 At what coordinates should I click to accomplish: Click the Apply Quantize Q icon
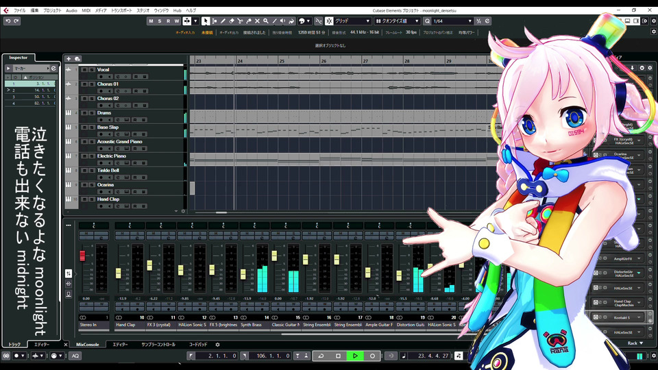pyautogui.click(x=427, y=21)
